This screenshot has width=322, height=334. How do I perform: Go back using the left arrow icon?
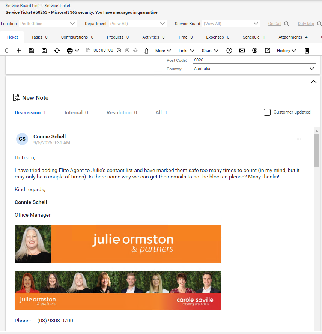click(x=6, y=51)
